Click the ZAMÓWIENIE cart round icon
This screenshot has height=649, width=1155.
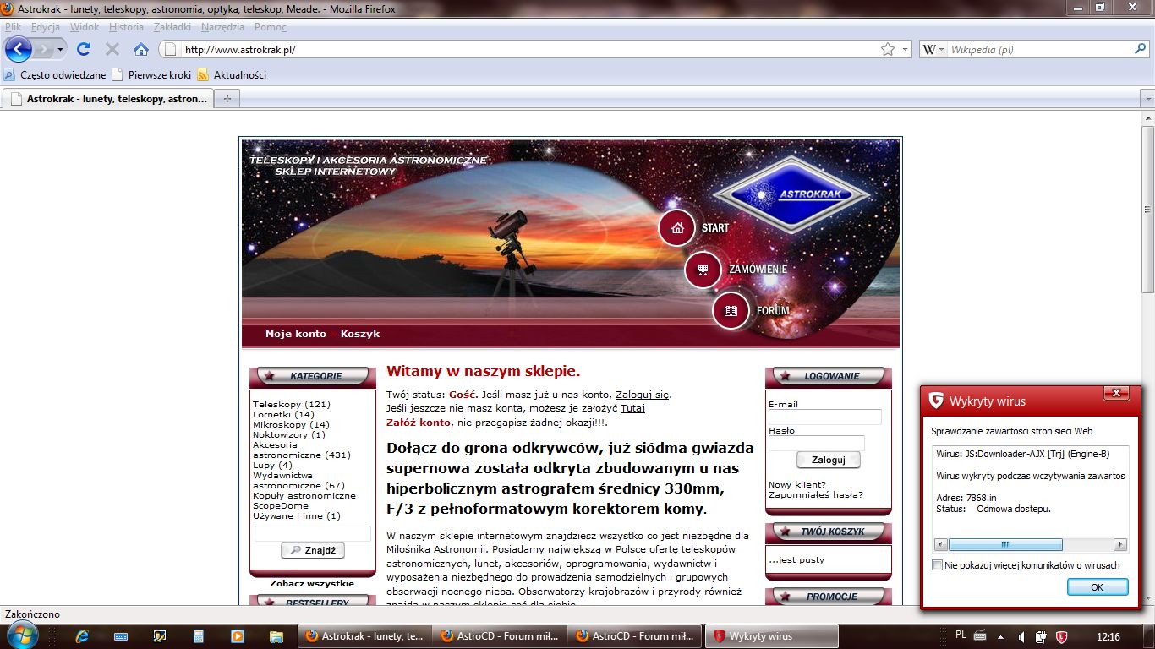(703, 270)
